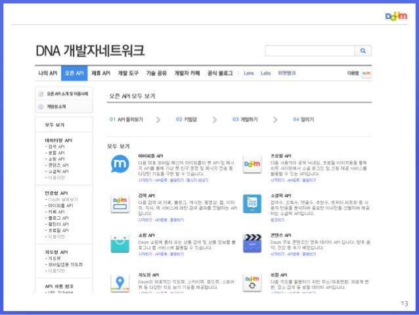The image size is (419, 315).
Task: Click chevron after 02 키발급
Action: [214, 120]
